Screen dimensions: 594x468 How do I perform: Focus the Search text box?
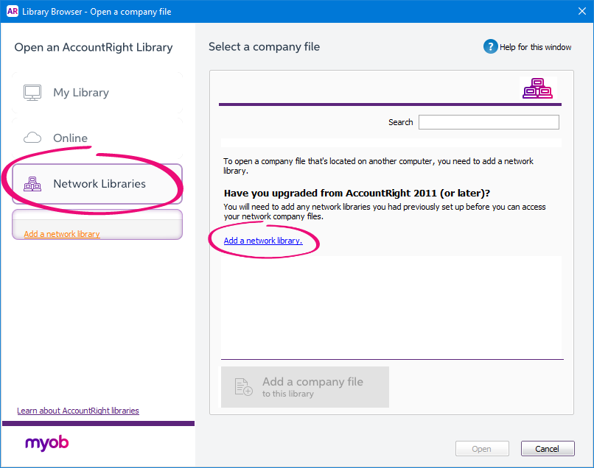(488, 122)
